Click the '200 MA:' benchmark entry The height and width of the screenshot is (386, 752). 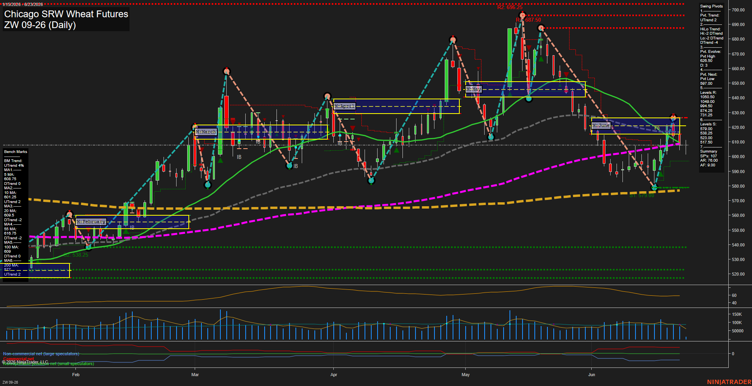[11, 265]
